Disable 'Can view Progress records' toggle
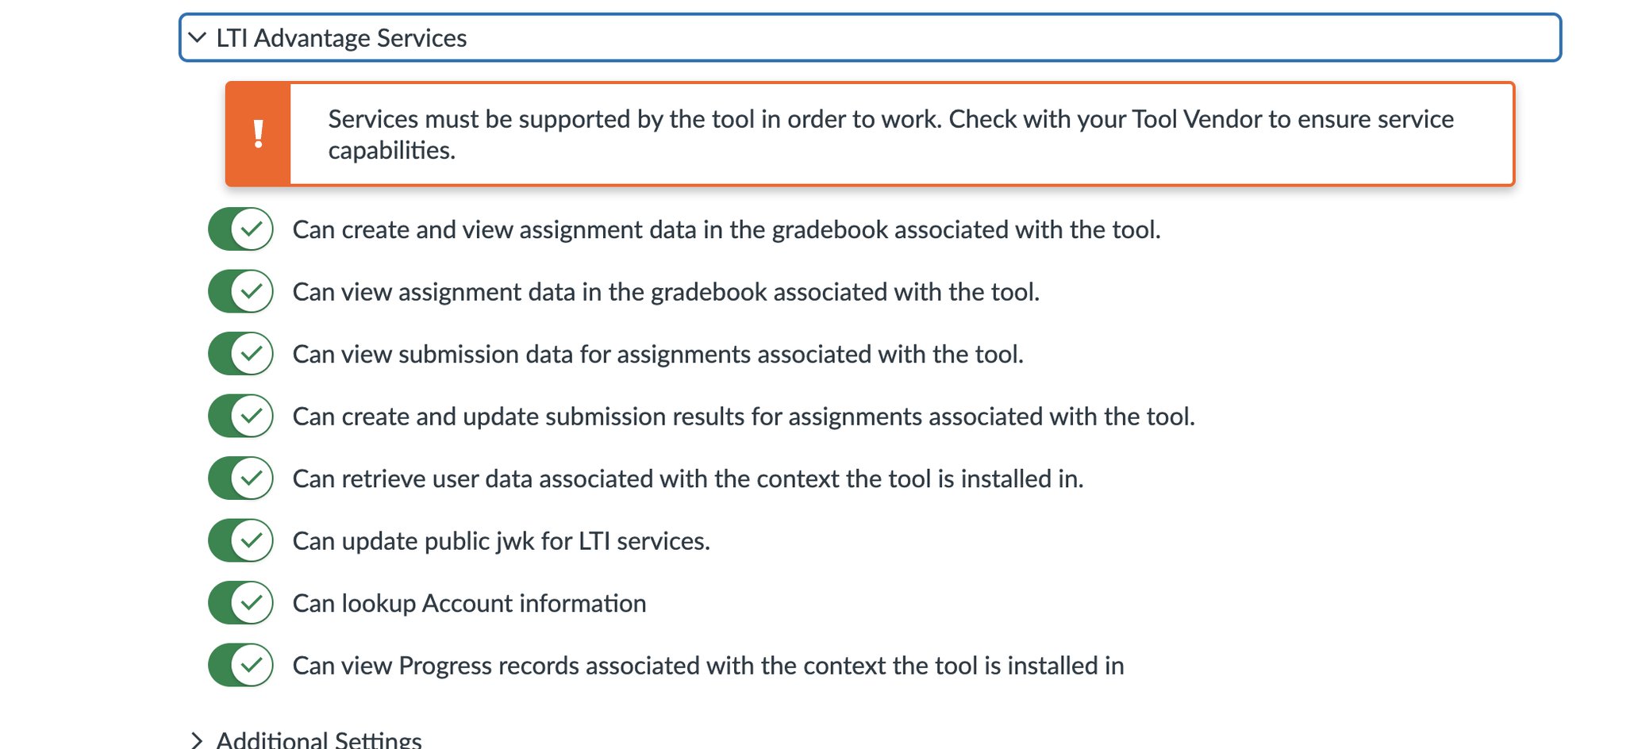This screenshot has width=1638, height=749. [x=240, y=665]
